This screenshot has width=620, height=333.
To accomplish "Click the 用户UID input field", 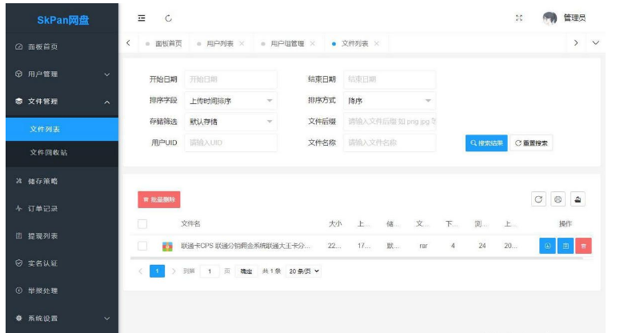I will coord(230,142).
